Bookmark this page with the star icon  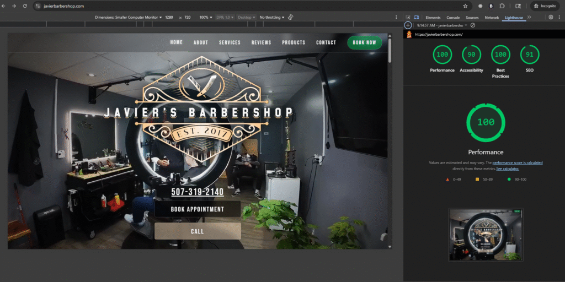(x=465, y=6)
